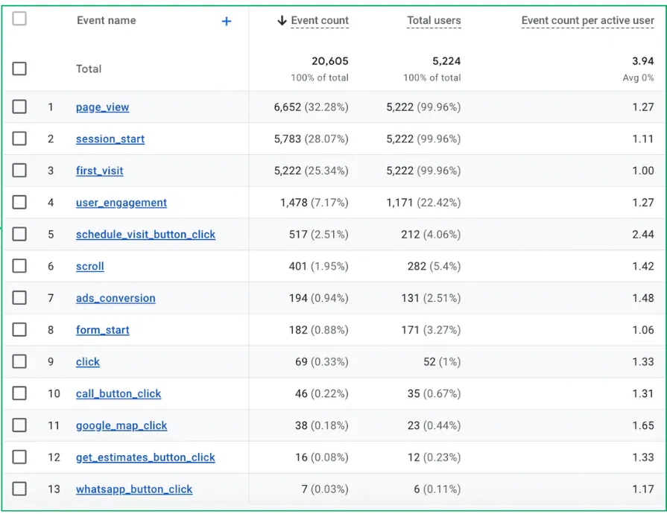Click form_start users 171 (3.27%)
This screenshot has height=514, width=667.
[x=431, y=330]
